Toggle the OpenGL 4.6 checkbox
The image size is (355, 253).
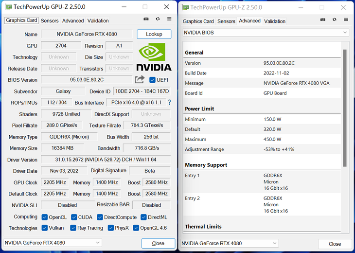click(136, 228)
